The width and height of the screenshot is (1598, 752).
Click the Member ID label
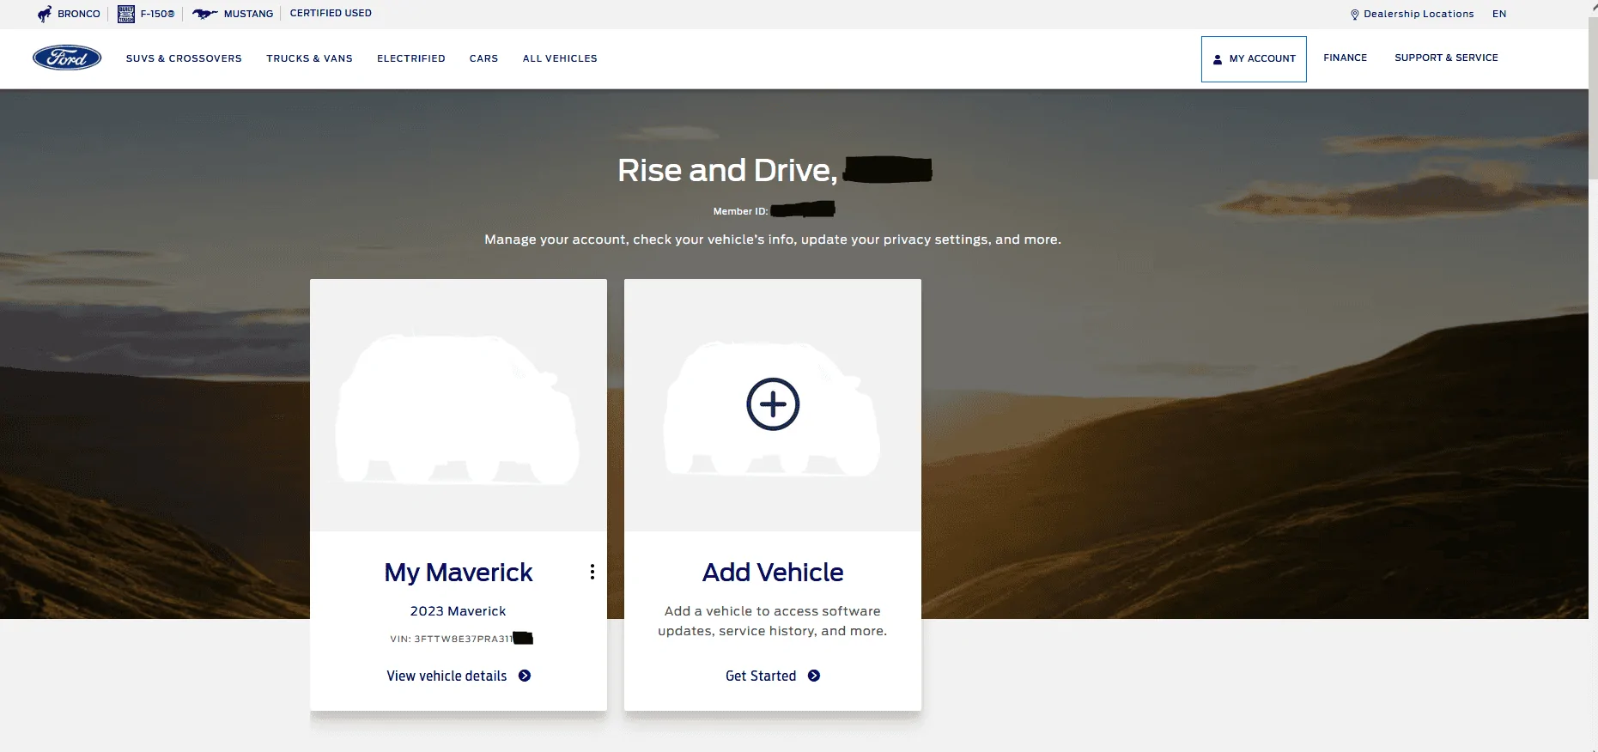tap(740, 211)
